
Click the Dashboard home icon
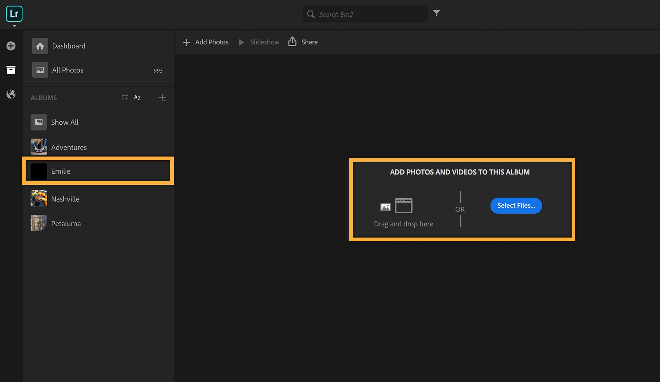coord(40,46)
